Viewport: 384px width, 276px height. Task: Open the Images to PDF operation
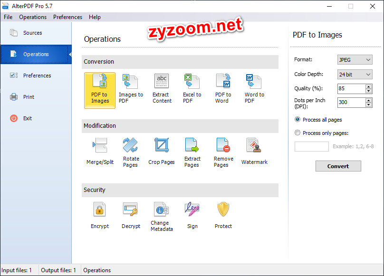(x=131, y=89)
